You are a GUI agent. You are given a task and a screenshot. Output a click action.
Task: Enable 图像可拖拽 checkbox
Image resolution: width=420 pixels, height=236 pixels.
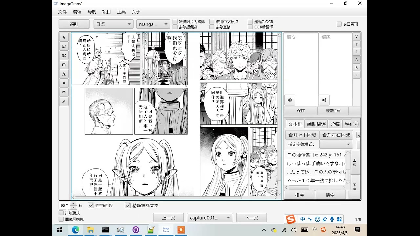tap(61, 219)
